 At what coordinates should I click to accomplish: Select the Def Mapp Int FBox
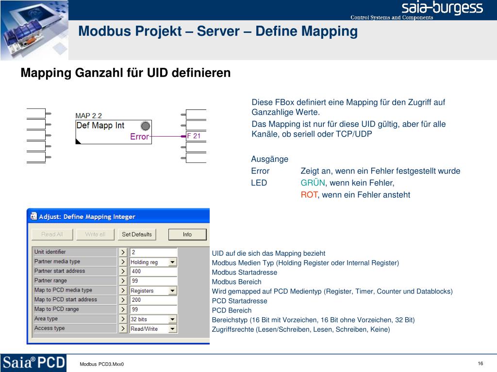[114, 132]
